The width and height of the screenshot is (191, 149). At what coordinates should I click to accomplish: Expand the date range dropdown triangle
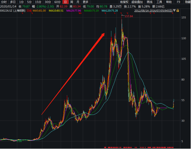coord(174,11)
